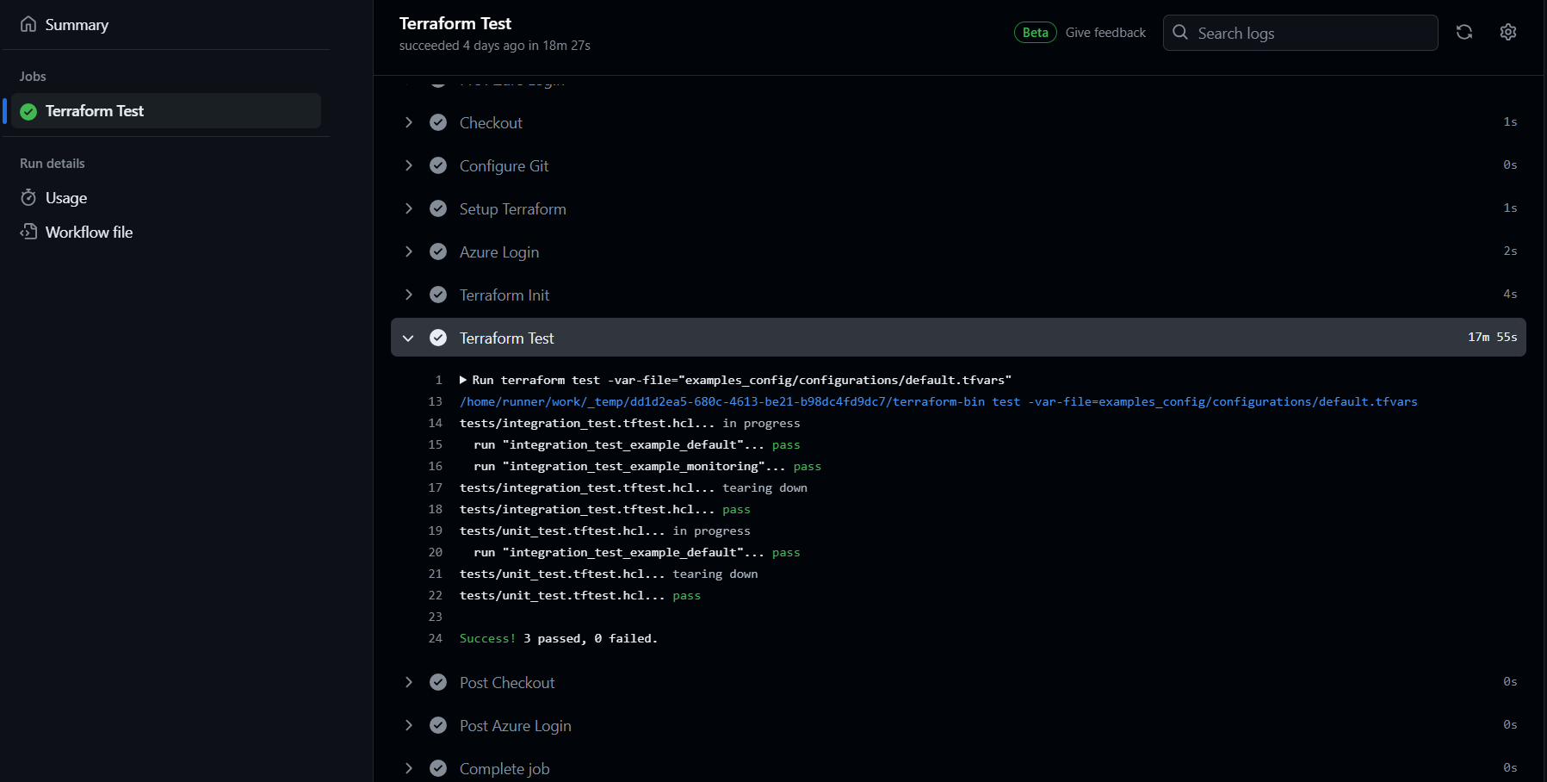1547x782 pixels.
Task: Click log line 17 tearing down text
Action: (634, 487)
